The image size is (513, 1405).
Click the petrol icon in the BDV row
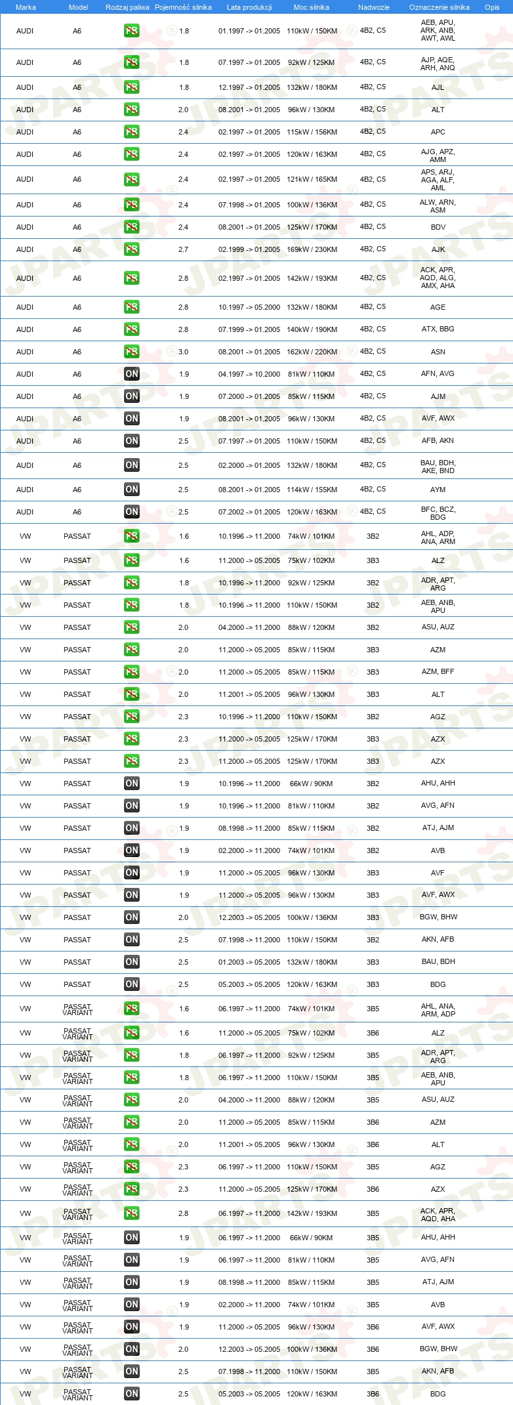click(x=132, y=227)
